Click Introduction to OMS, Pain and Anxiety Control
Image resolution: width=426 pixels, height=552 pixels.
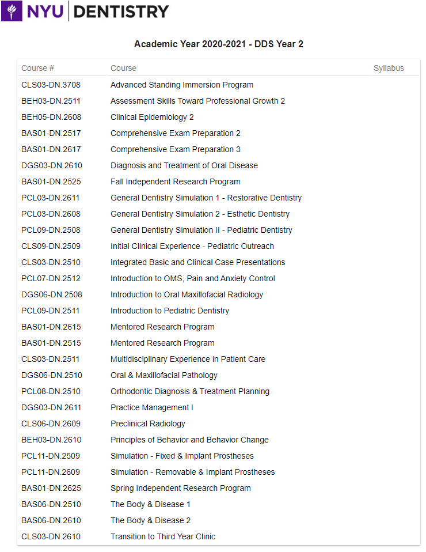pos(193,278)
